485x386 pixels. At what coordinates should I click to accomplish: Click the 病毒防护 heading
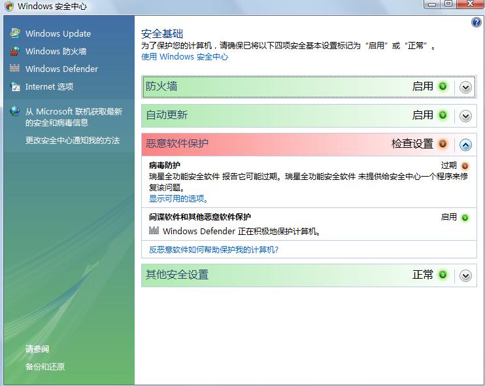click(x=164, y=166)
